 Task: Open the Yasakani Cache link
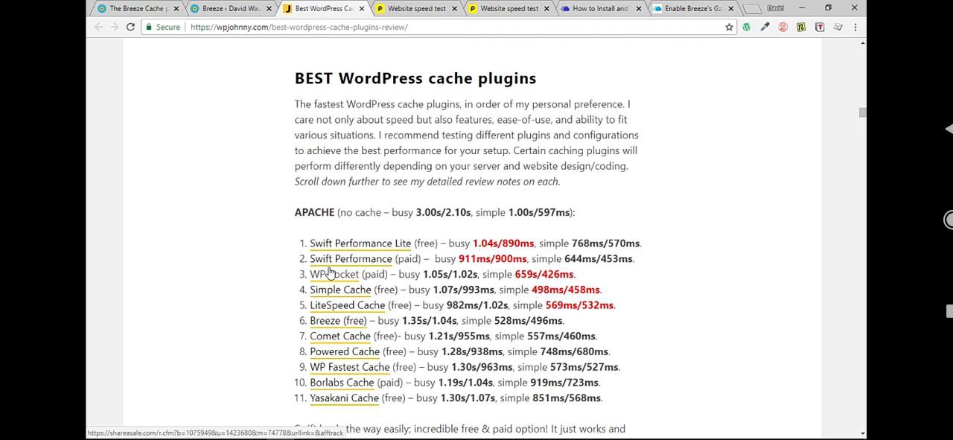coord(344,398)
